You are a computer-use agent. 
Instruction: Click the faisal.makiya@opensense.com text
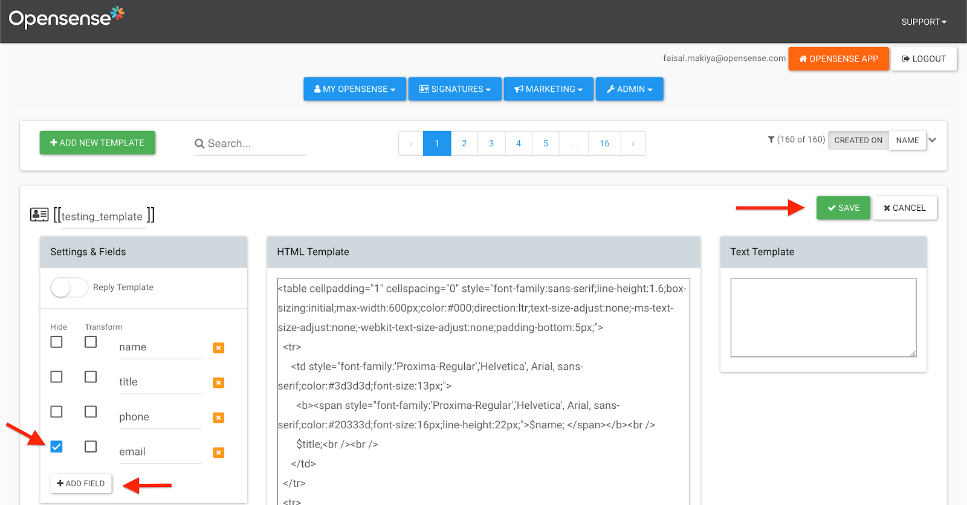tap(725, 58)
